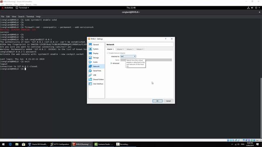
Task: Click the help question mark in Settings dialog
Action: pos(165,39)
